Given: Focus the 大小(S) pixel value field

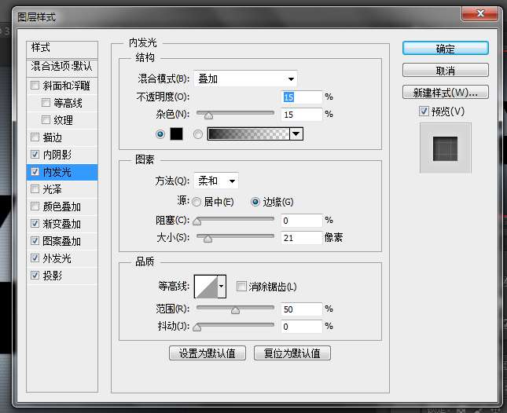Looking at the screenshot, I should tap(302, 238).
